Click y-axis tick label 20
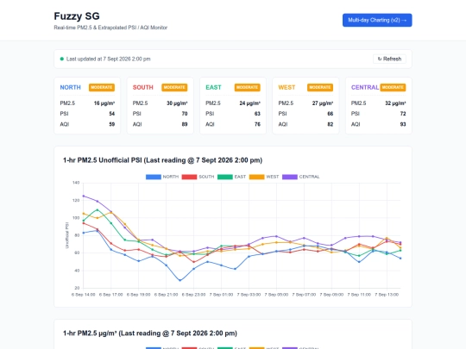 click(x=78, y=288)
